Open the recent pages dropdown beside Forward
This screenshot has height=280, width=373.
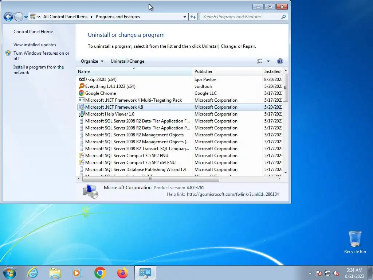click(x=26, y=17)
